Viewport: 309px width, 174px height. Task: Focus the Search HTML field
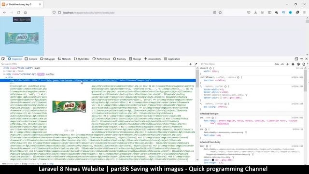[95, 64]
